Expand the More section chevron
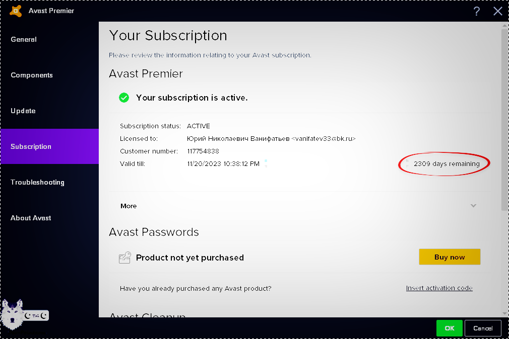The image size is (509, 339). [x=473, y=206]
